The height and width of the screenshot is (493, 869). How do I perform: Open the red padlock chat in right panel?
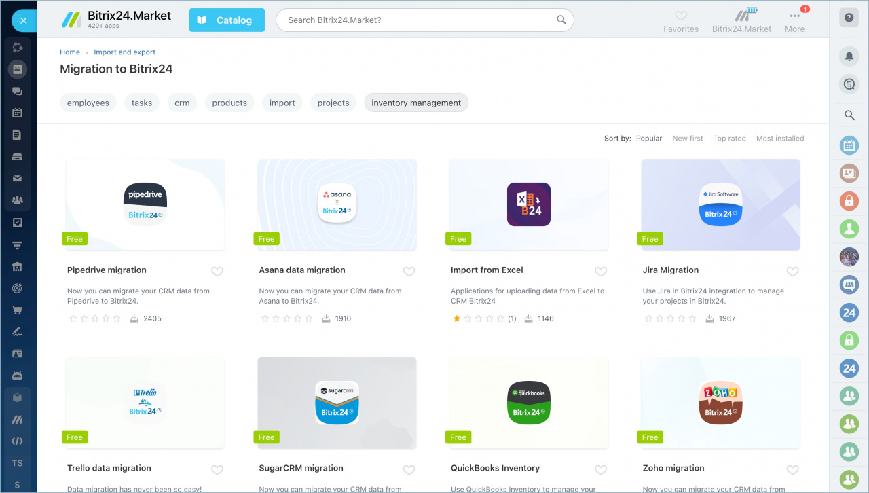[849, 200]
